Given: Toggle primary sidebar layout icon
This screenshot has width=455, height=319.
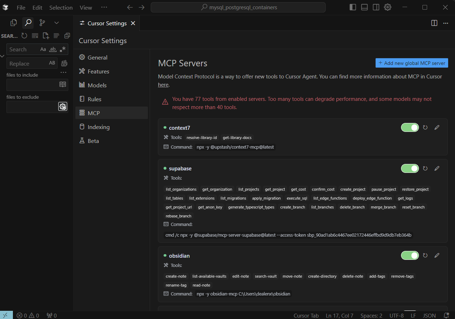Looking at the screenshot, I should tap(353, 7).
